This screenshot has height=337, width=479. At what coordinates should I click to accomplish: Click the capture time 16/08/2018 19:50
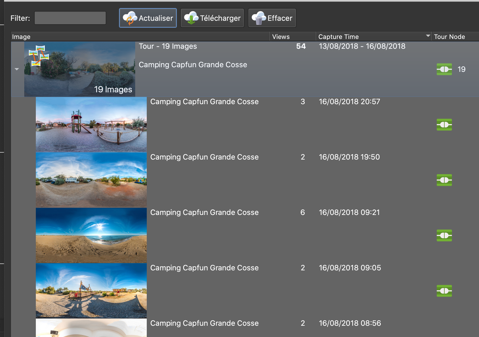coord(349,157)
